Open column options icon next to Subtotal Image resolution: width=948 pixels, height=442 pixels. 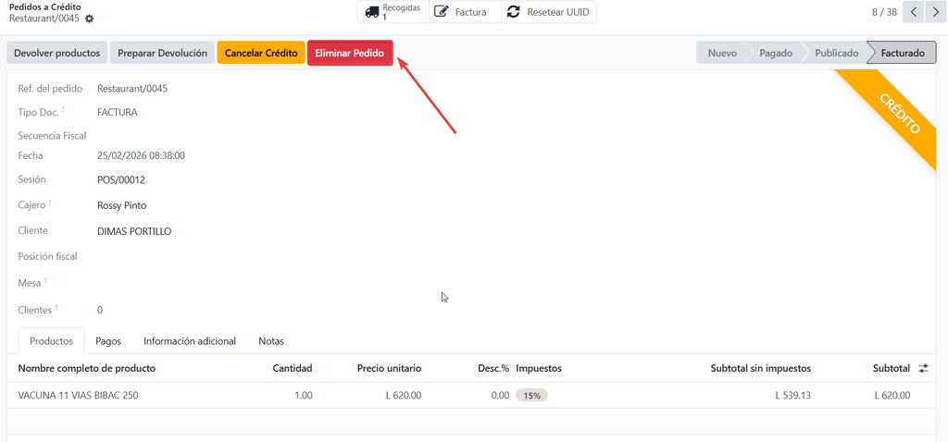pos(924,368)
